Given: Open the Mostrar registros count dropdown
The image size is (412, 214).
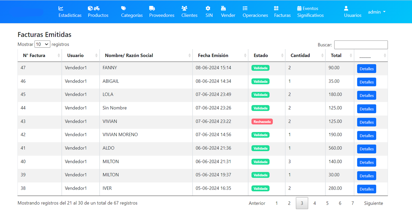Looking at the screenshot, I should click(x=42, y=44).
